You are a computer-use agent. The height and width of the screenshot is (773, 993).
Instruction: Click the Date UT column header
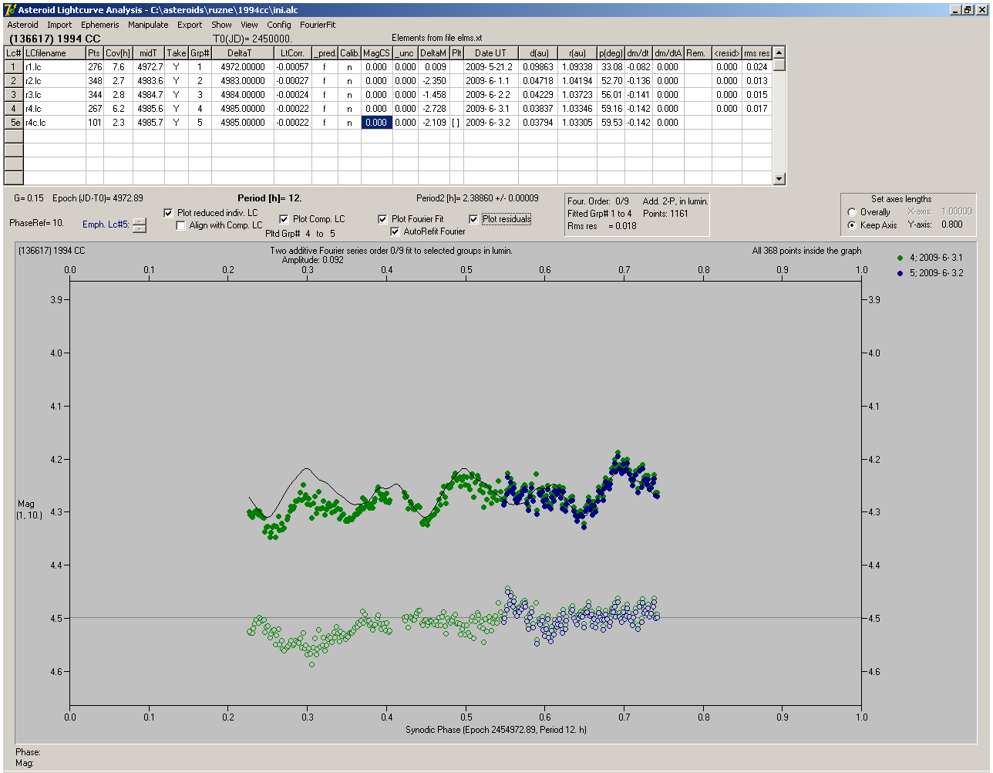pos(490,53)
